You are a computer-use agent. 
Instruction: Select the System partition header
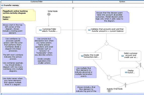tap(108, 2)
